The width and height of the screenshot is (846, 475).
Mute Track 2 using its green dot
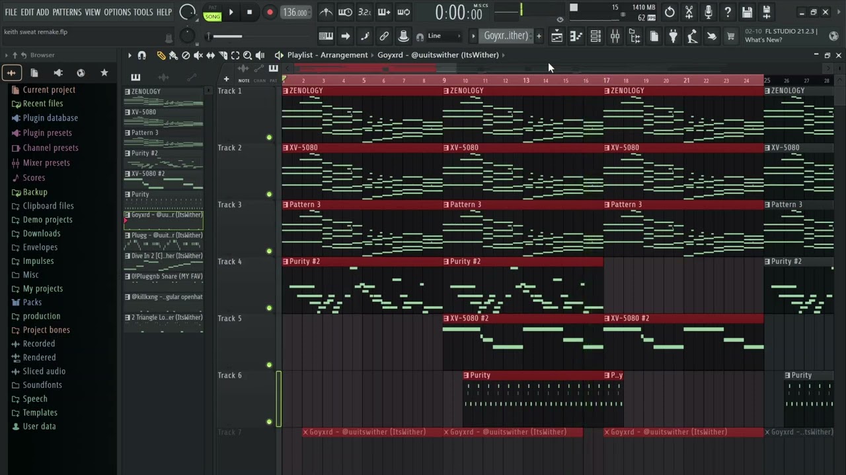click(x=269, y=194)
